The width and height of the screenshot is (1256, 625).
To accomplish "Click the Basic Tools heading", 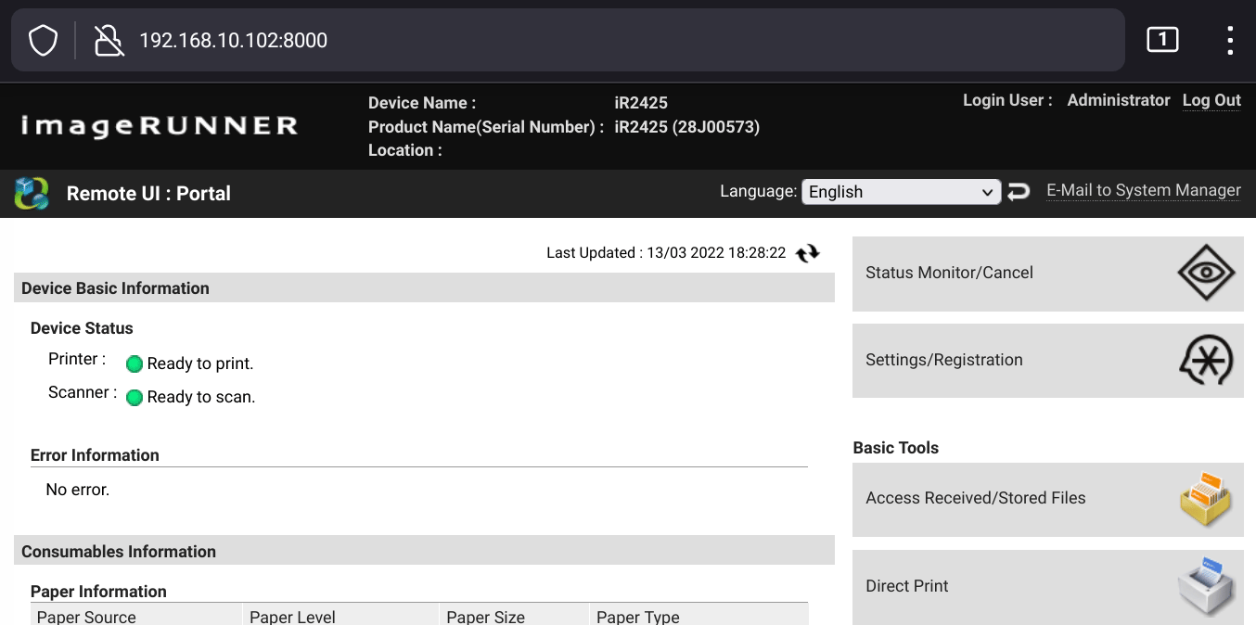I will point(895,448).
